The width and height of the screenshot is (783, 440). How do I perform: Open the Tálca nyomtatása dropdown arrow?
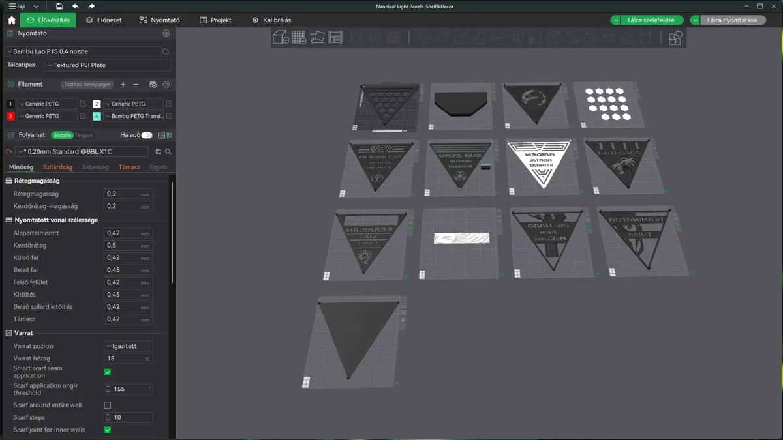(x=696, y=20)
